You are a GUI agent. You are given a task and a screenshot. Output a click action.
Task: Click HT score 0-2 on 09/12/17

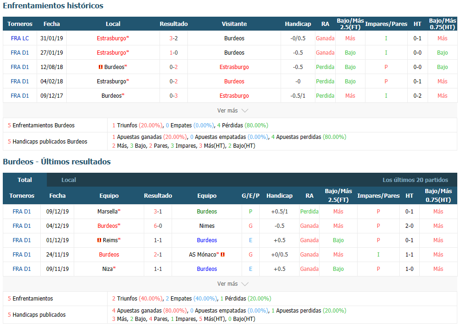(417, 96)
